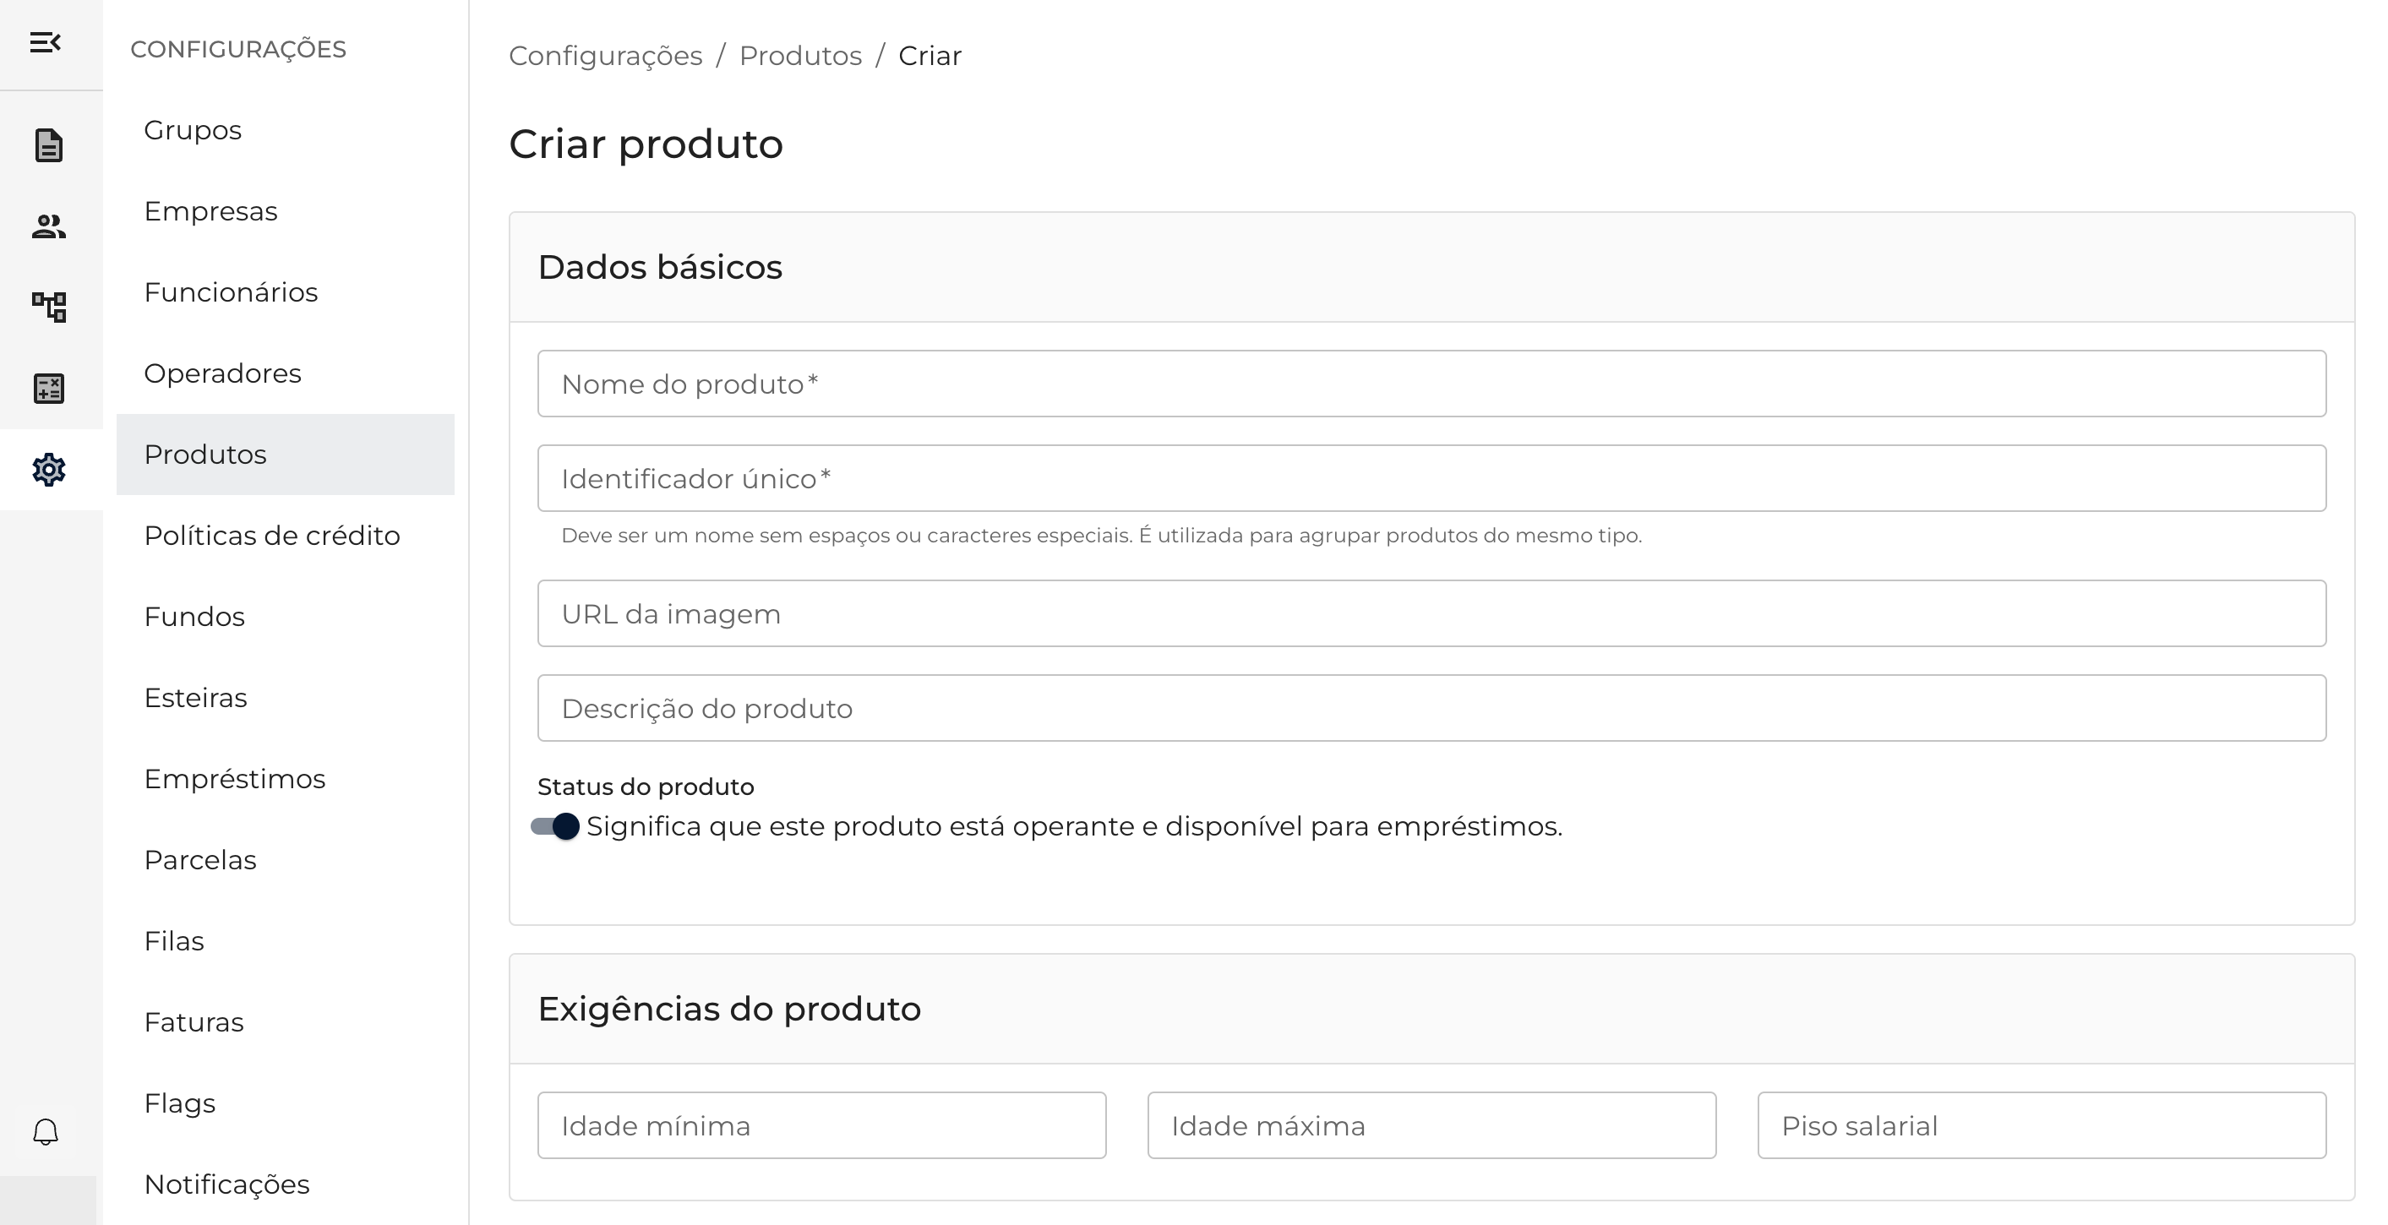Go to Configurações breadcrumb link

(x=605, y=56)
